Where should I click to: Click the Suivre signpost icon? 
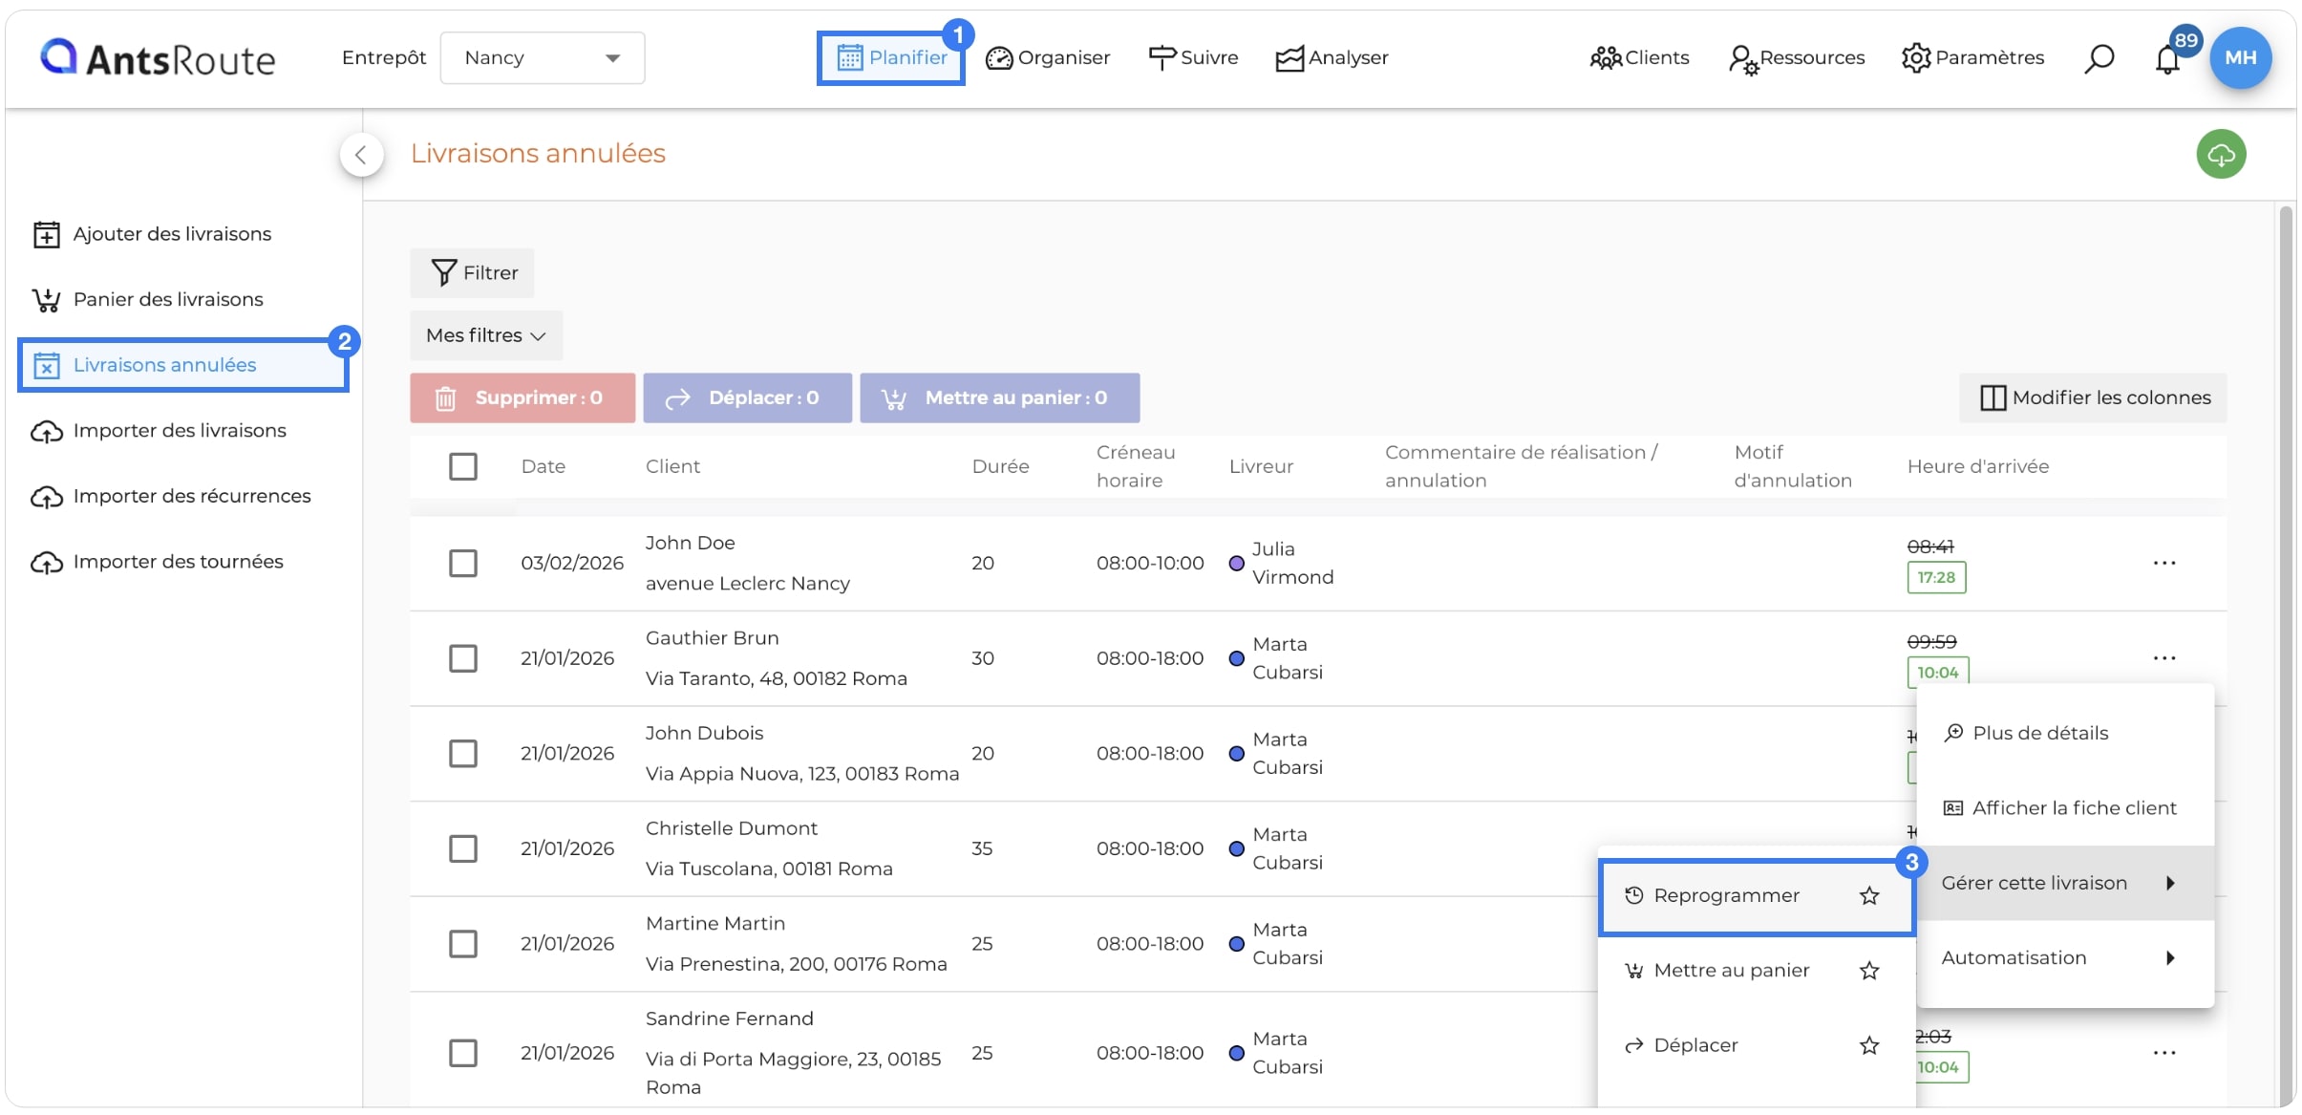[x=1162, y=58]
